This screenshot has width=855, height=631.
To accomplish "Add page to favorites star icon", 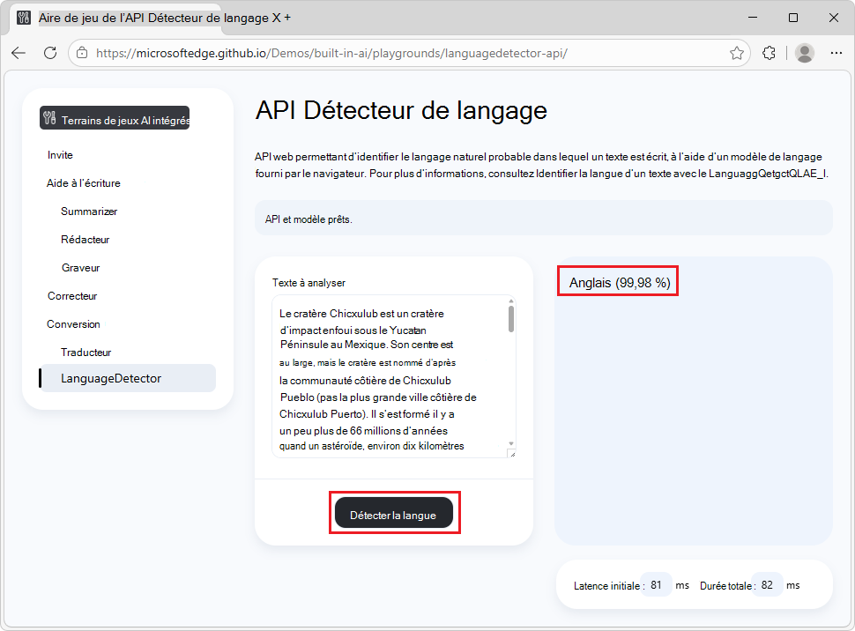I will coord(737,53).
